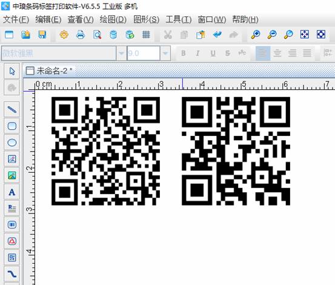Screen dimensions: 335x285
Task: Toggle left text alignment
Action: (262, 53)
